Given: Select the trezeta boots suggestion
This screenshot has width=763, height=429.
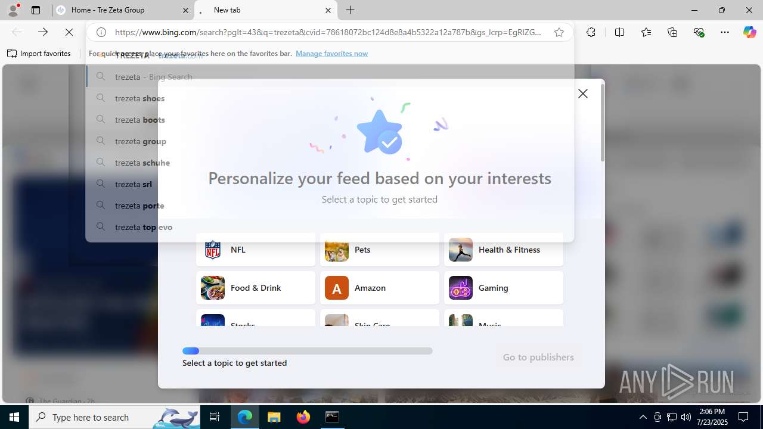Looking at the screenshot, I should pyautogui.click(x=330, y=120).
